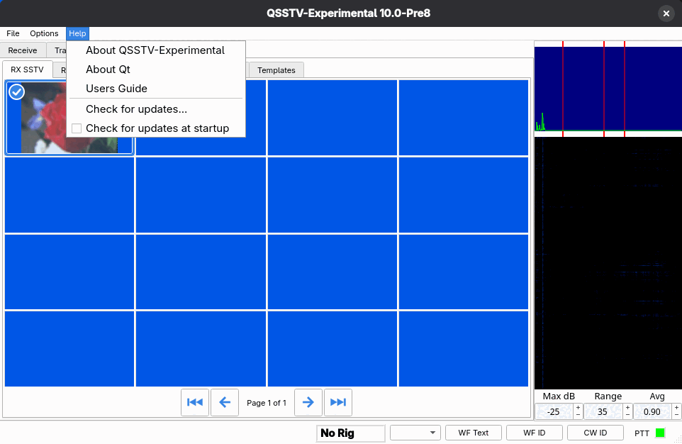Open the RX SSTV gallery tab
682x444 pixels.
pos(27,70)
